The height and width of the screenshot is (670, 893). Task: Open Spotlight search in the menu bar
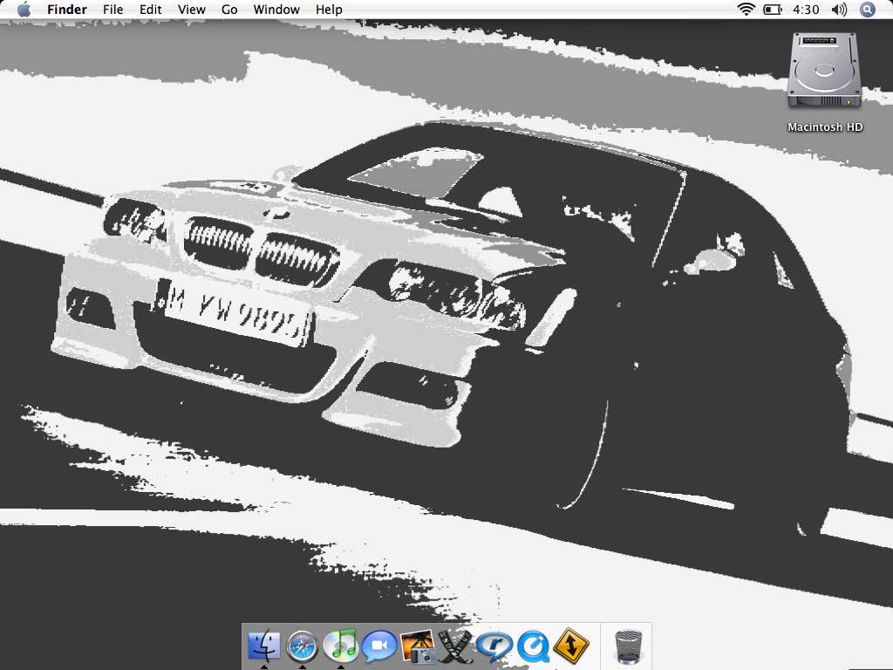point(867,10)
